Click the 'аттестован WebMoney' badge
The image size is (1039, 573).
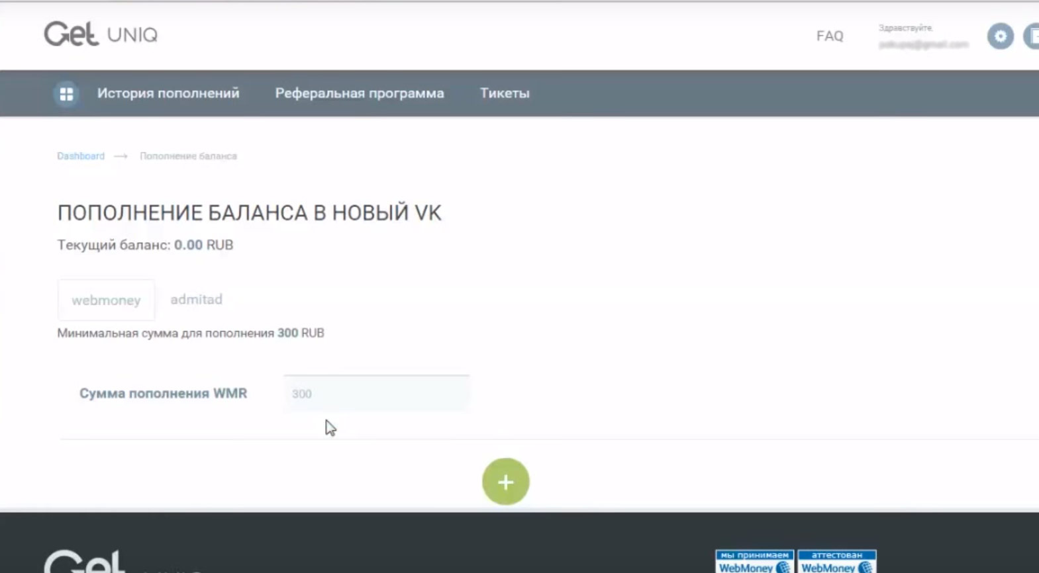point(837,562)
